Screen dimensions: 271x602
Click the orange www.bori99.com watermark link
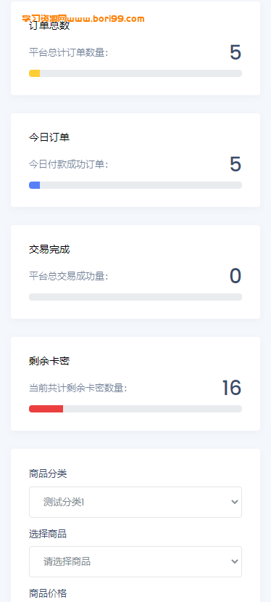click(x=105, y=18)
